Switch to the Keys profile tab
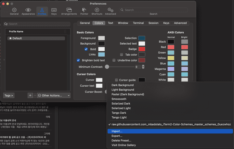This screenshot has height=149, width=234. (x=166, y=23)
